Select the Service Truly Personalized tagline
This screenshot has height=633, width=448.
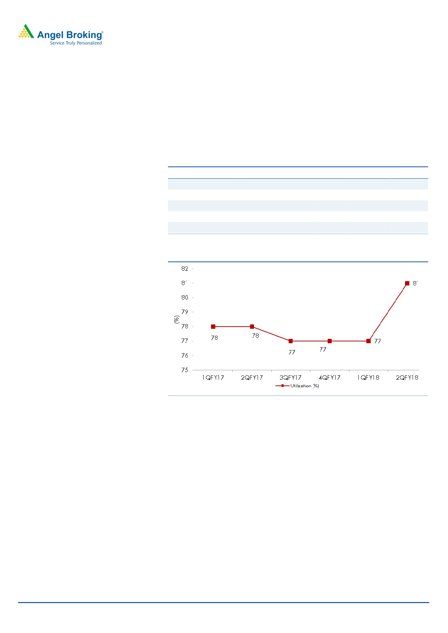pyautogui.click(x=76, y=43)
